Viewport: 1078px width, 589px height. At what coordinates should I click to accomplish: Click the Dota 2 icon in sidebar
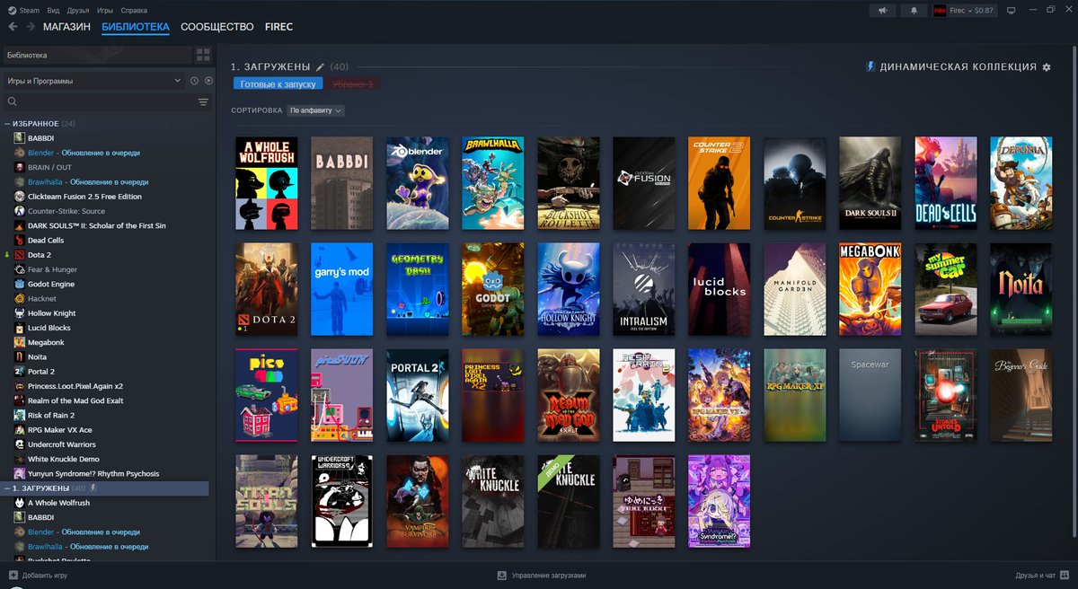coord(20,255)
